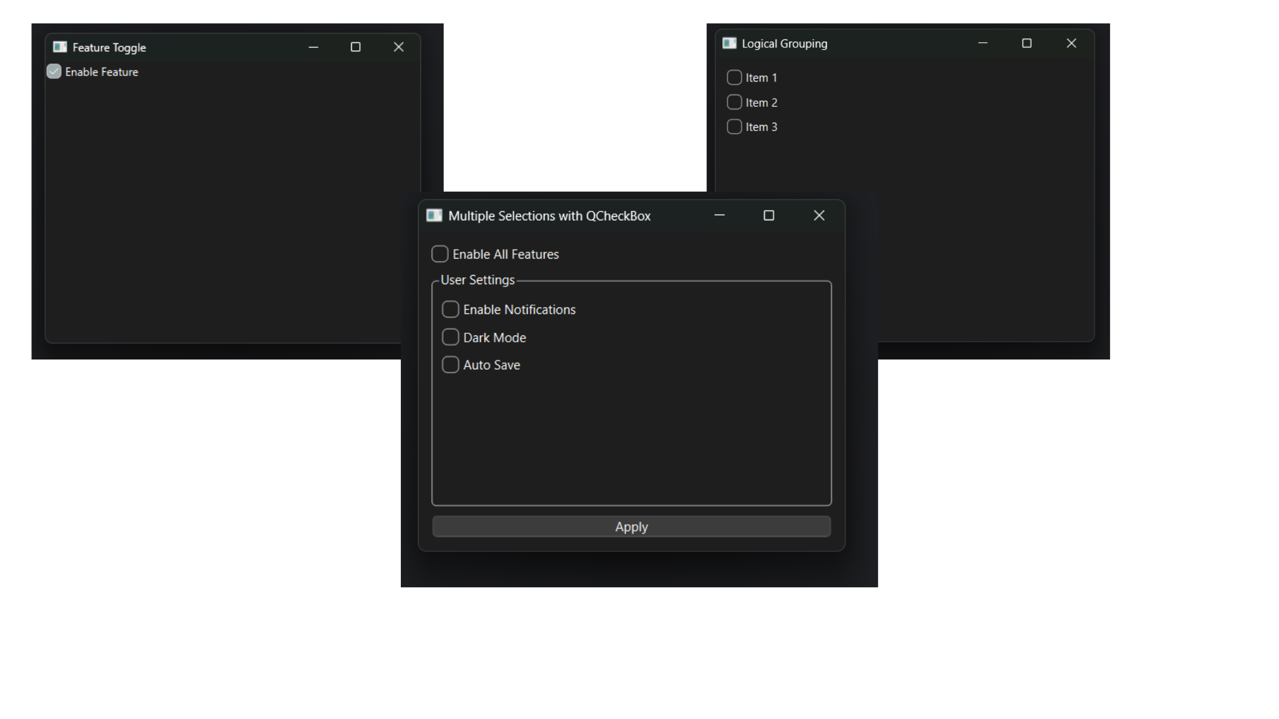This screenshot has height=719, width=1279.
Task: Check Item 3 in Logical Grouping
Action: point(734,126)
